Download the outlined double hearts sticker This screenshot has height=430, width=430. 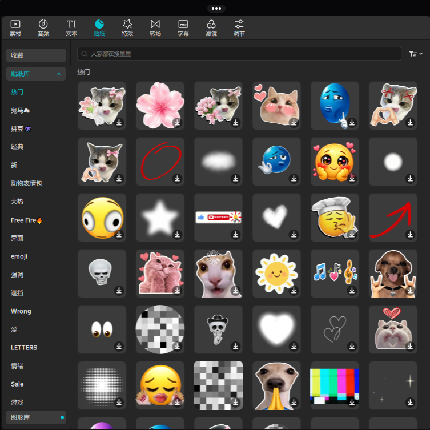click(x=352, y=347)
